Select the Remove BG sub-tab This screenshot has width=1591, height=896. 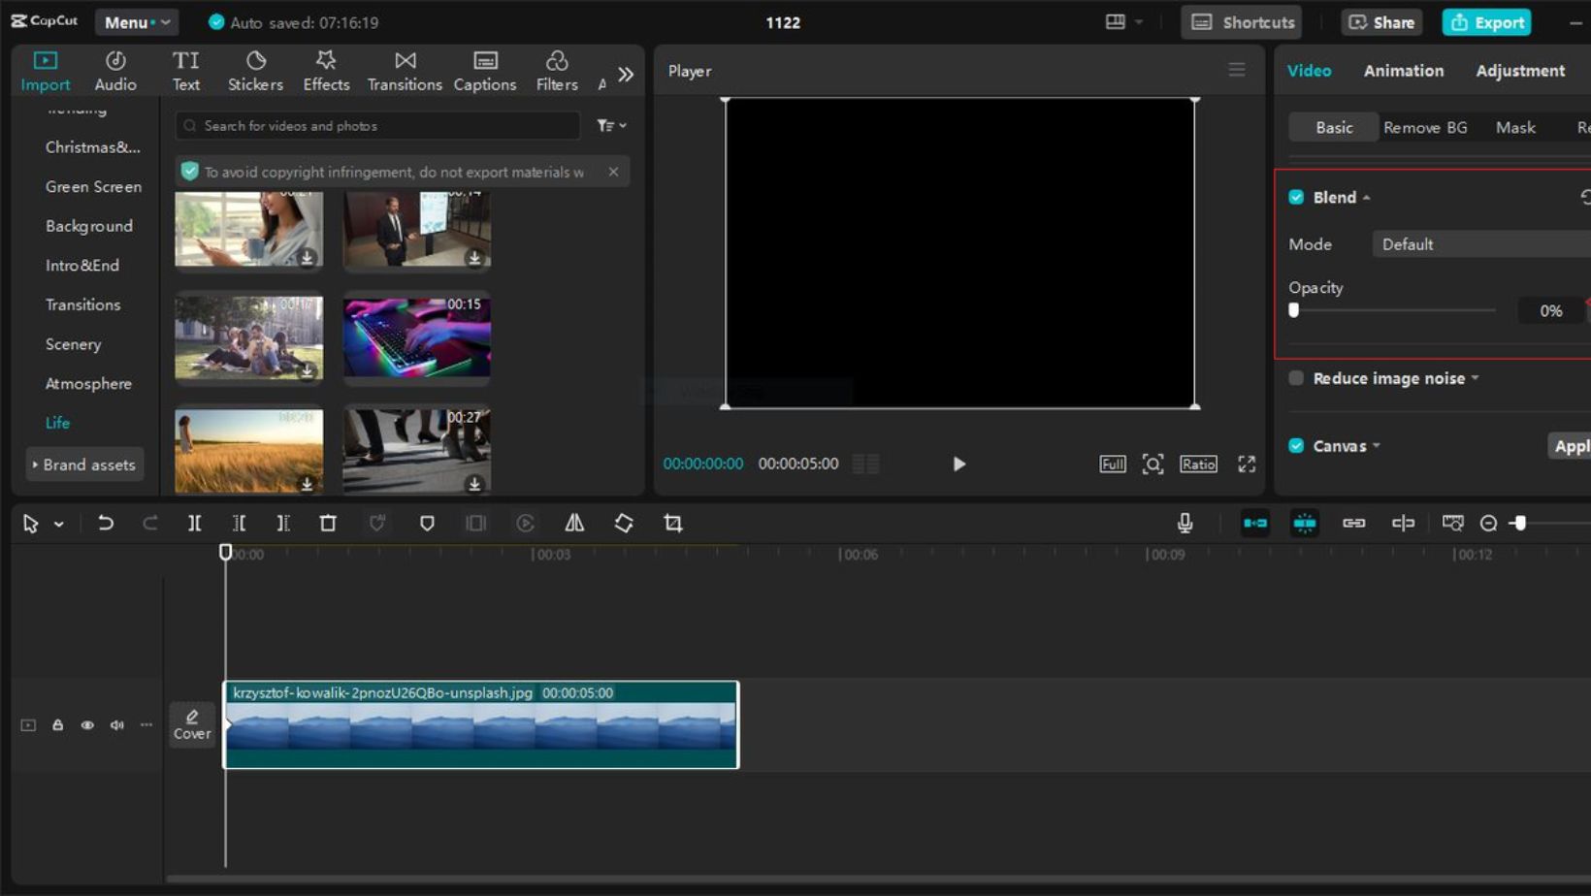(x=1425, y=127)
